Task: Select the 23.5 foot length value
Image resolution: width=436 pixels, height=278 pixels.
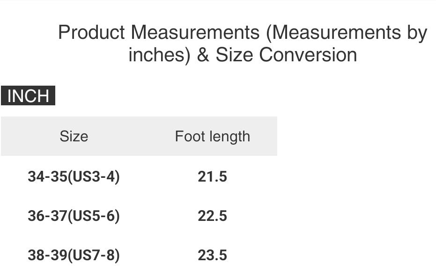Action: pos(212,256)
